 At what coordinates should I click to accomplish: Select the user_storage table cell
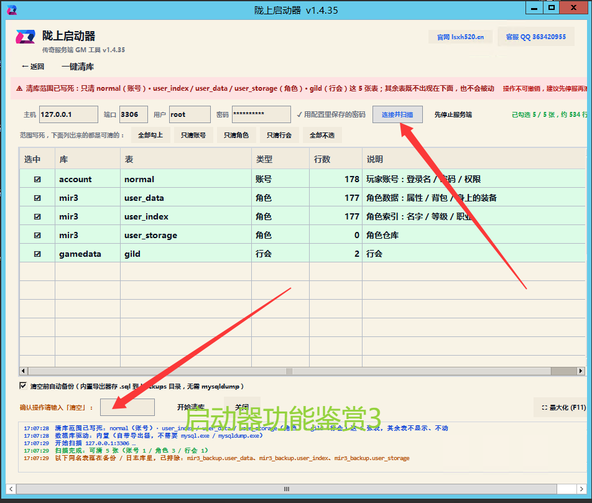tap(186, 235)
